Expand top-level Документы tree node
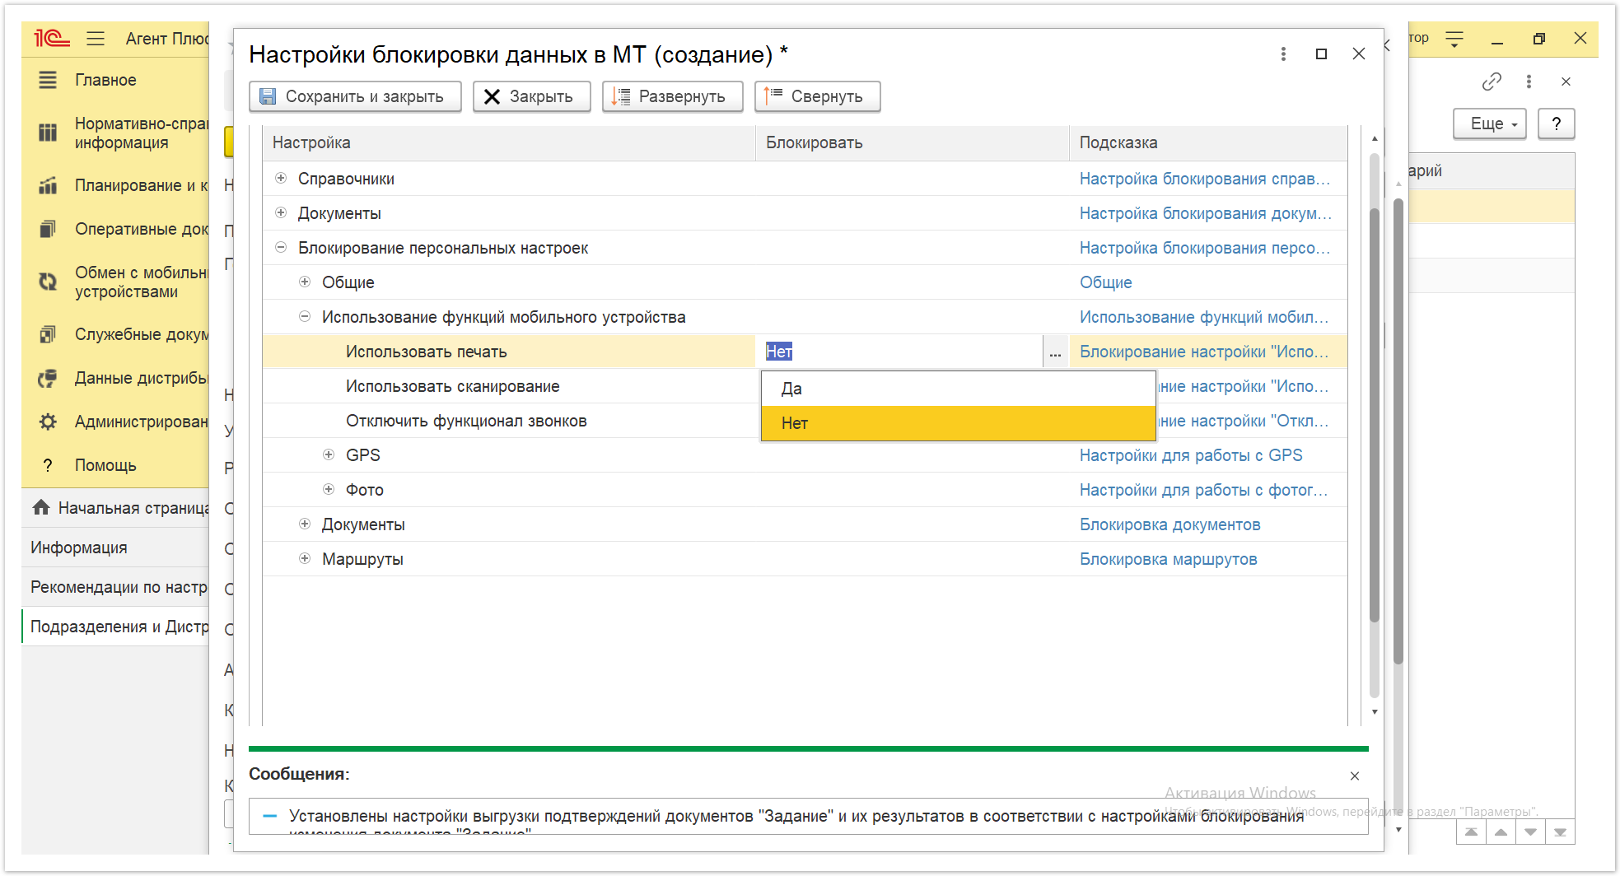Screen dimensions: 1620x876 coord(281,212)
